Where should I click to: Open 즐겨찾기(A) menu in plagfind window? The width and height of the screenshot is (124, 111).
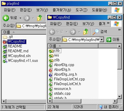tap(62, 10)
